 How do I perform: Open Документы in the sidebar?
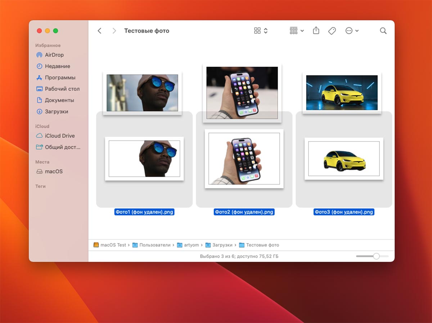click(x=59, y=100)
